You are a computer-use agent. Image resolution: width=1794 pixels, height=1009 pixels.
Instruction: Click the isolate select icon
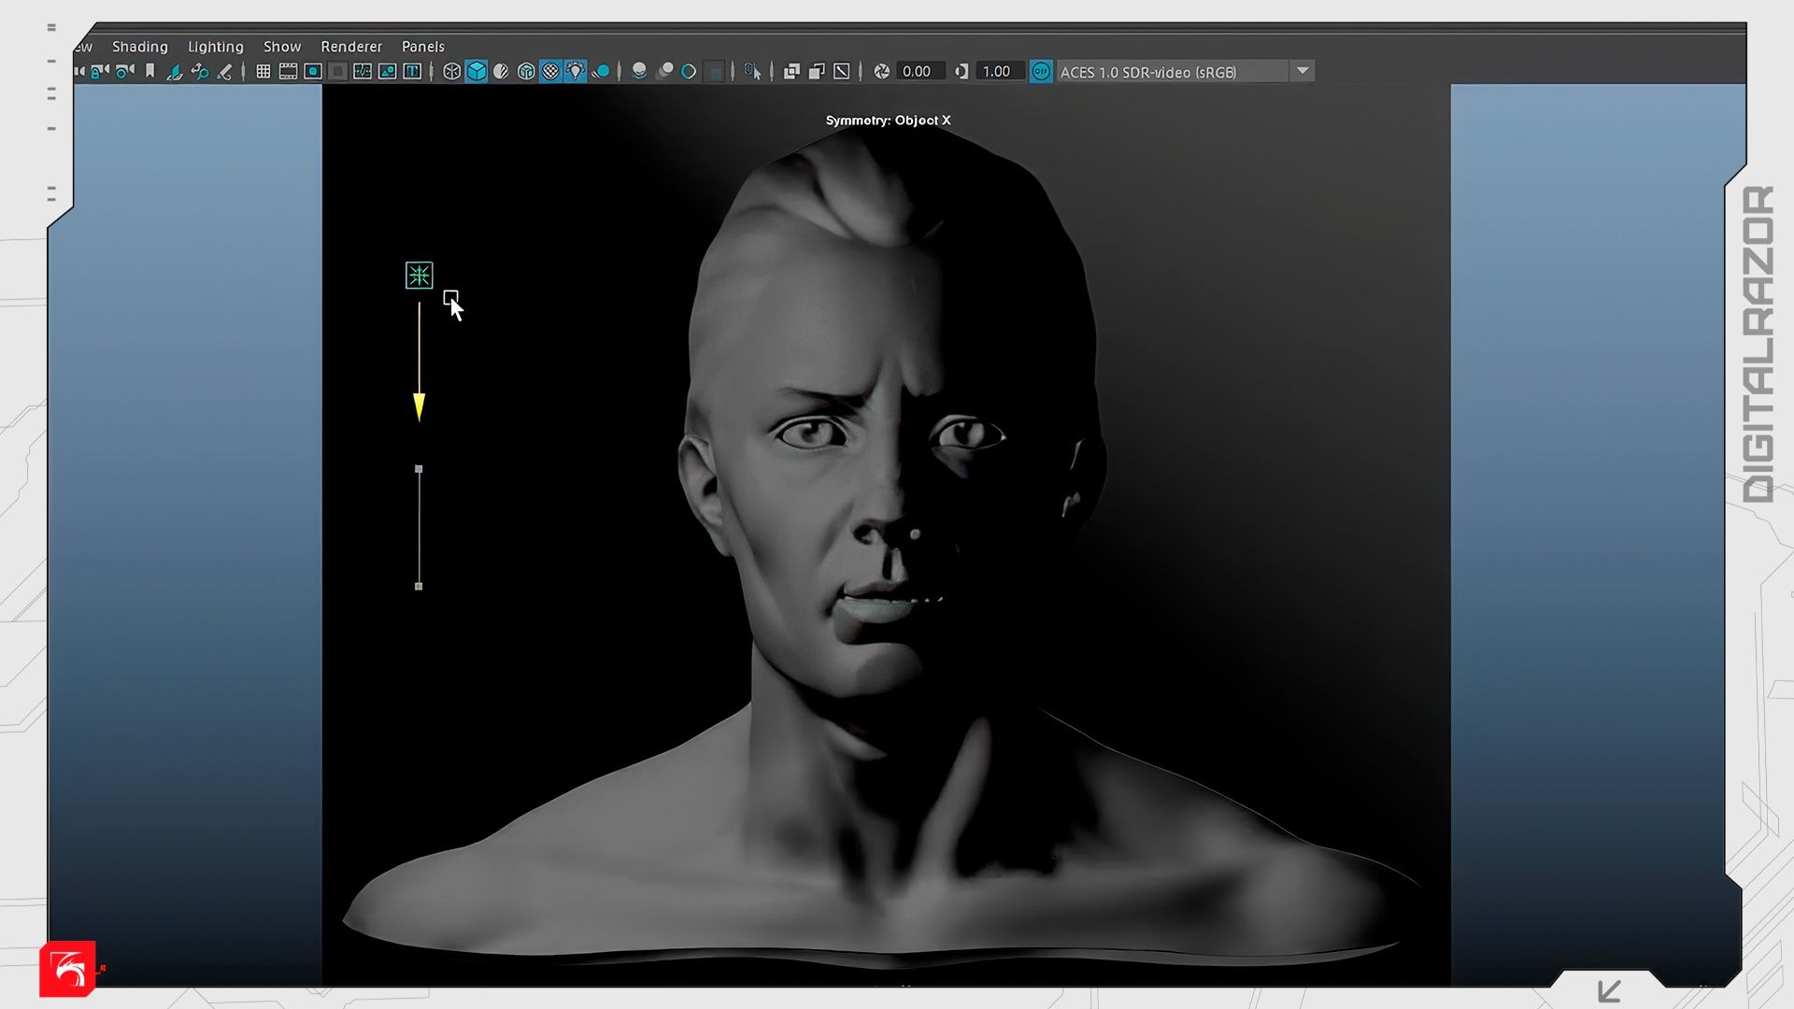752,71
